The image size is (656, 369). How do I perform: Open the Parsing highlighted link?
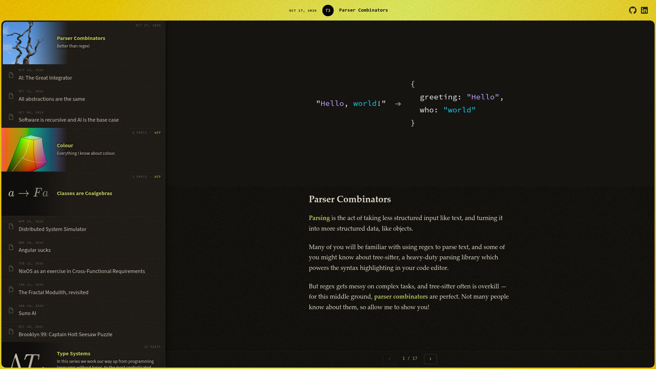[319, 218]
